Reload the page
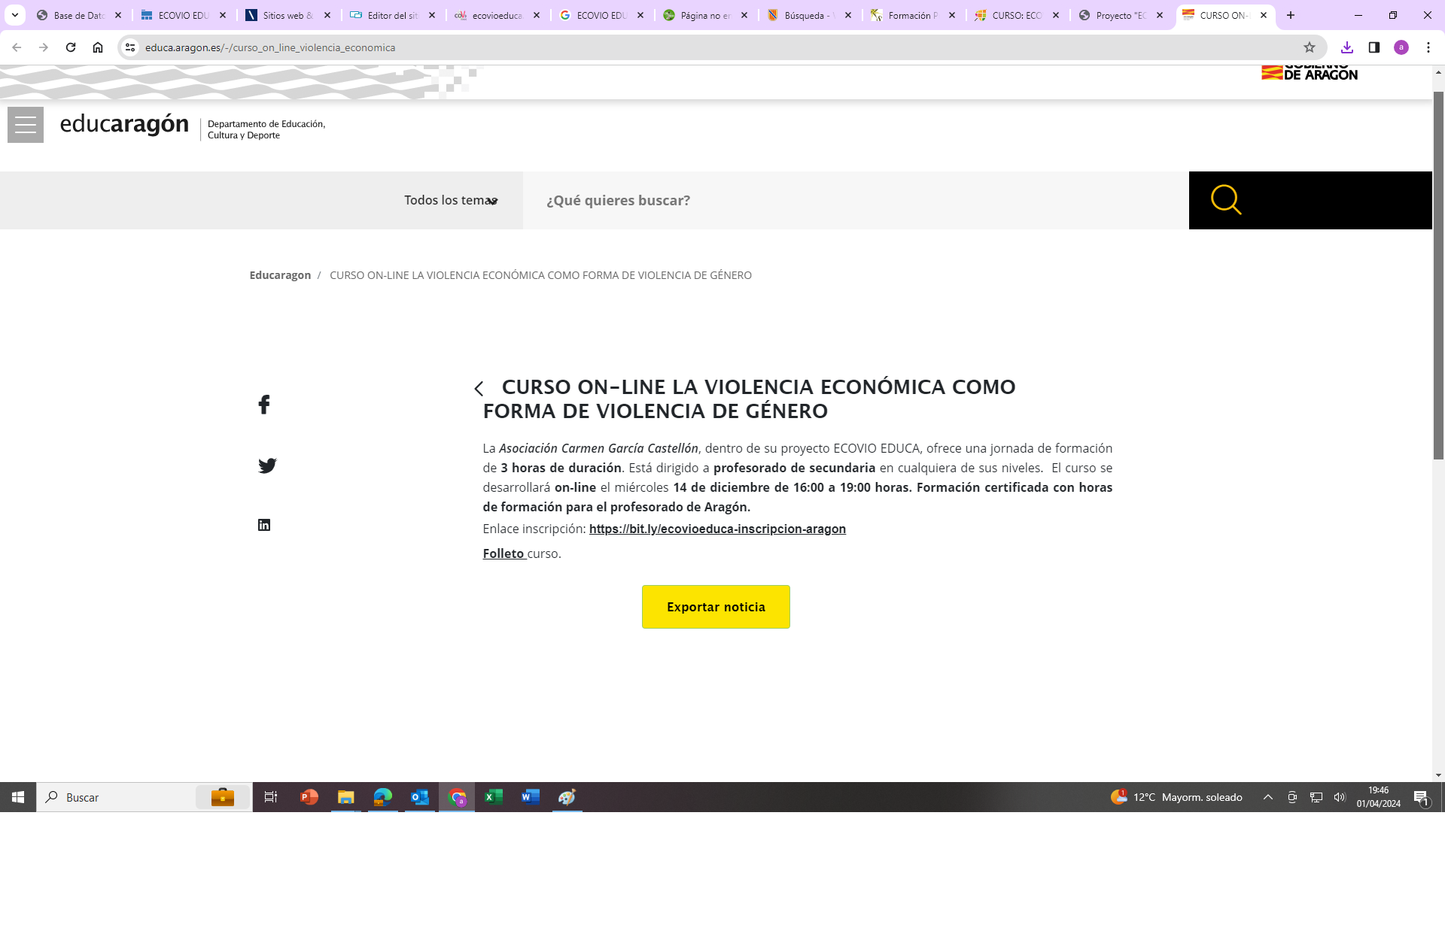 point(71,47)
